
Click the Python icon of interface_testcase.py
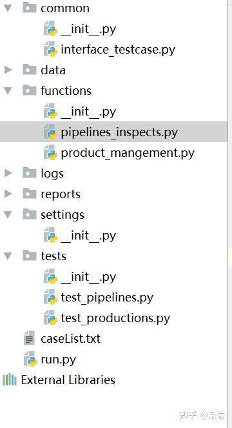point(51,50)
